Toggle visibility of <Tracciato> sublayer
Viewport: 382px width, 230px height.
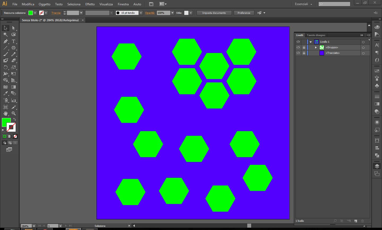(x=298, y=53)
